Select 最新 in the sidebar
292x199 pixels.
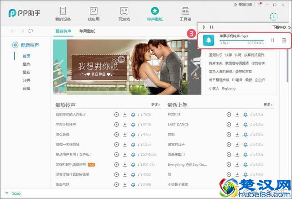pos(26,72)
